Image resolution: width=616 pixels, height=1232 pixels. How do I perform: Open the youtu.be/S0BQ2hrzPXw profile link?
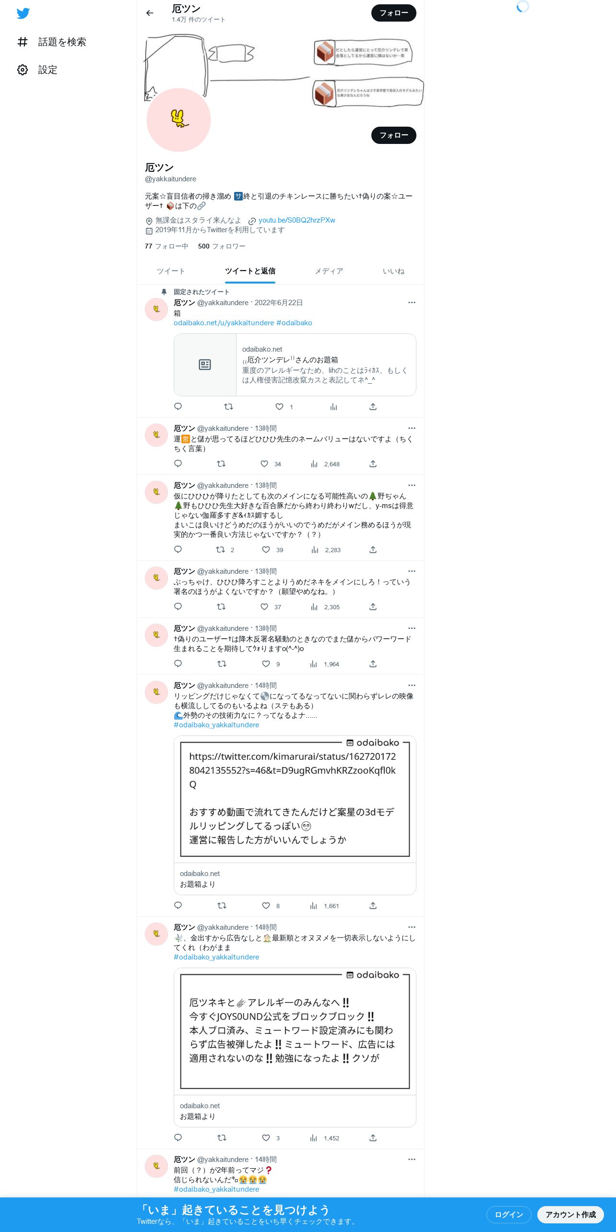296,220
